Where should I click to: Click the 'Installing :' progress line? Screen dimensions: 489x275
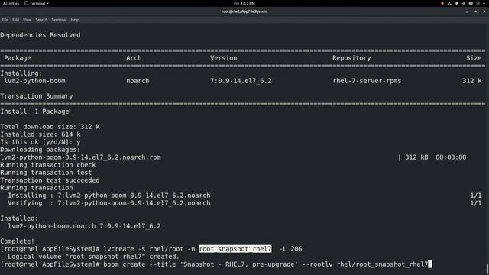[109, 196]
